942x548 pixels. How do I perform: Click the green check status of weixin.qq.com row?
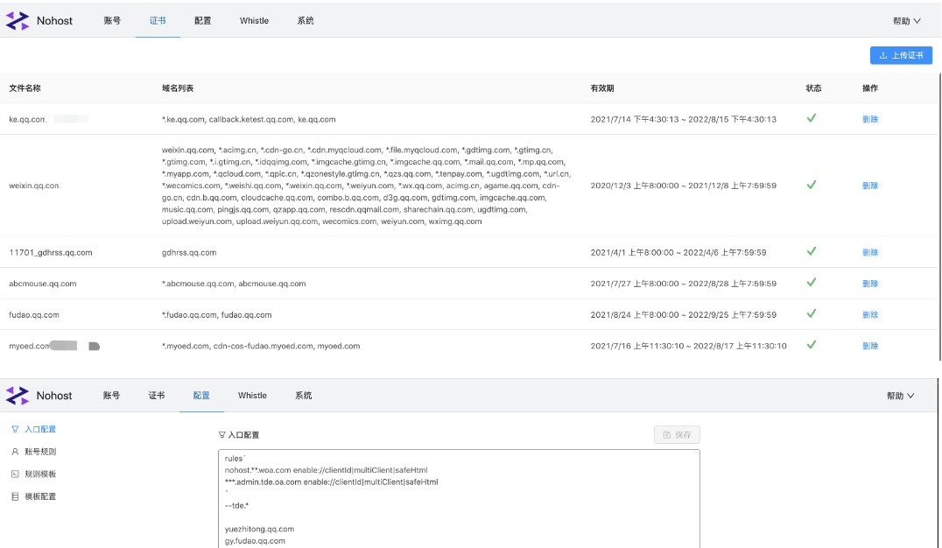click(811, 185)
